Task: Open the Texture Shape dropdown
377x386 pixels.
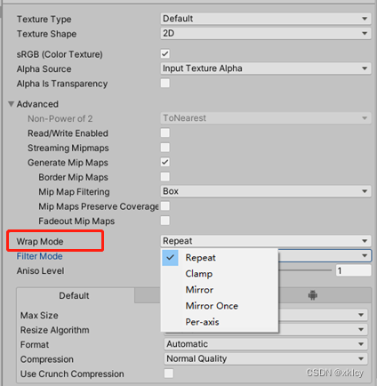Action: [x=266, y=33]
